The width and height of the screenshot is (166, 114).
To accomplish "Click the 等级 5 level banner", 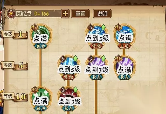I will click(x=14, y=66).
